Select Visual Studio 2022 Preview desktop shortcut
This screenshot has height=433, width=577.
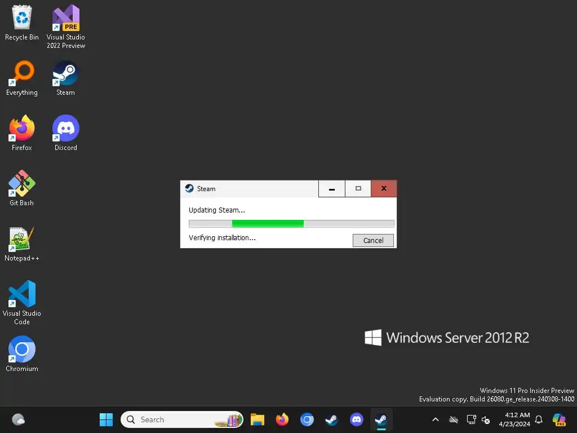pyautogui.click(x=66, y=26)
